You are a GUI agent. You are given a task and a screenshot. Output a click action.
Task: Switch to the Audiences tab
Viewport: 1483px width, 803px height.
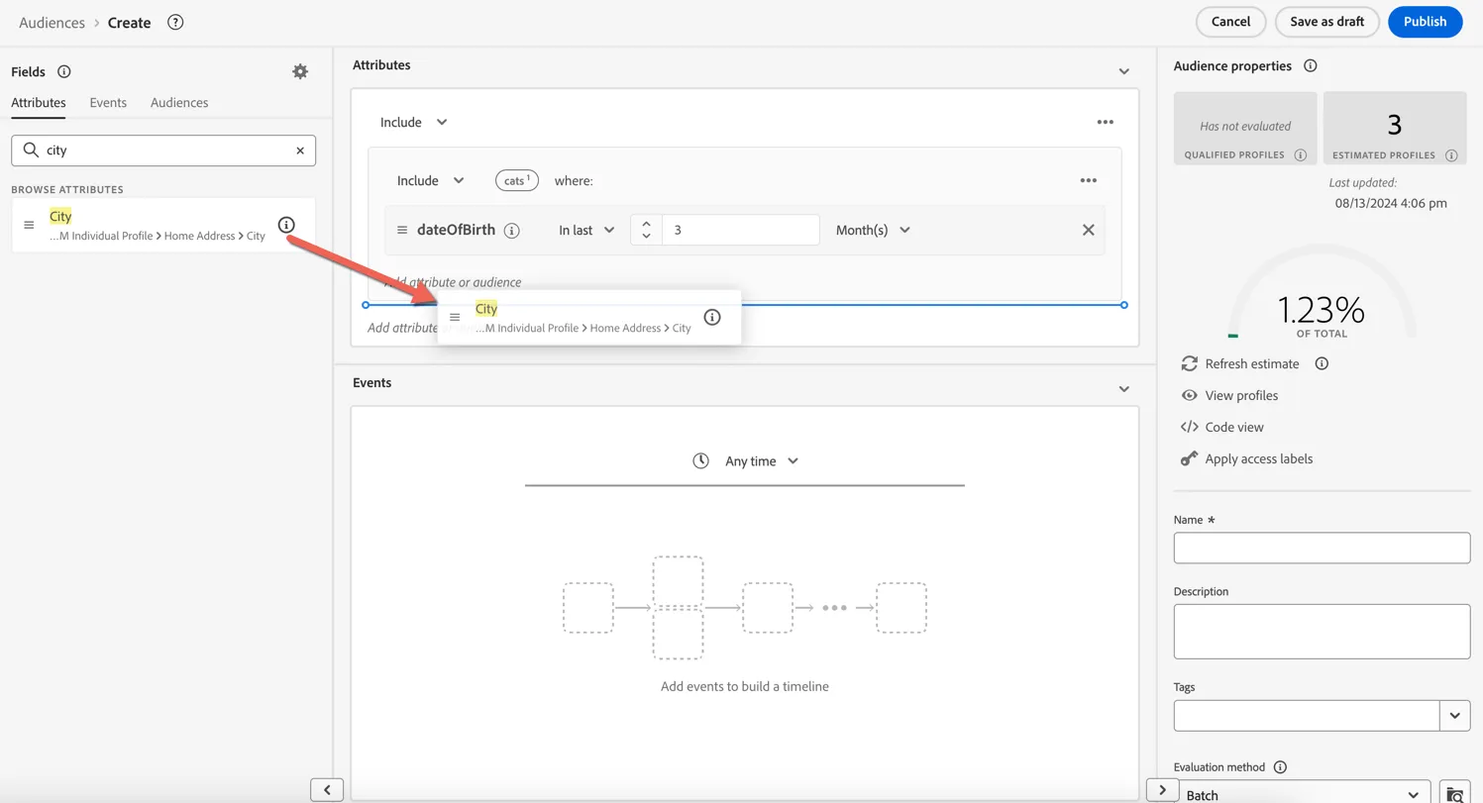pyautogui.click(x=179, y=102)
